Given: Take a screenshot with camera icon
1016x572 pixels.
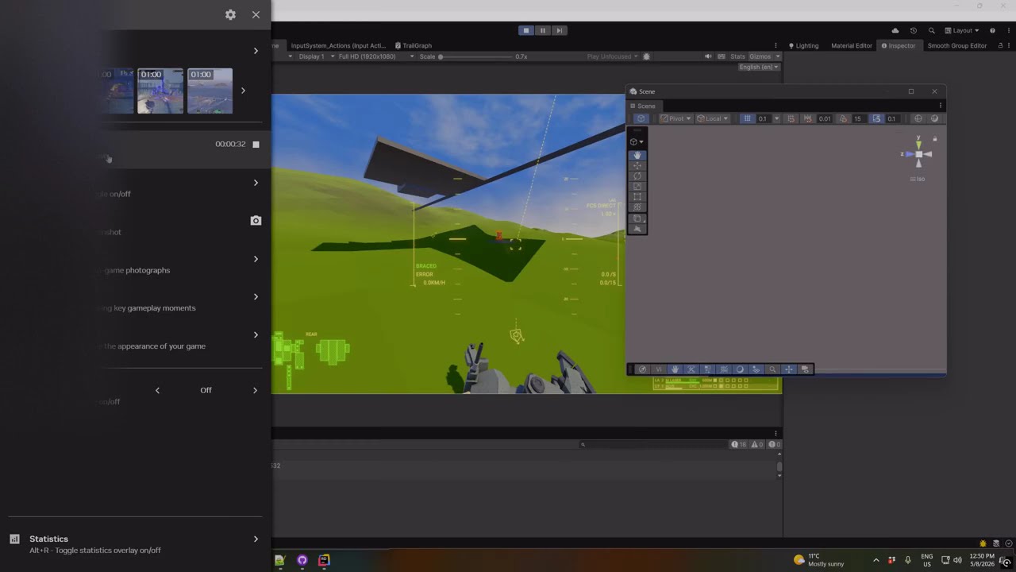Looking at the screenshot, I should click(x=256, y=220).
